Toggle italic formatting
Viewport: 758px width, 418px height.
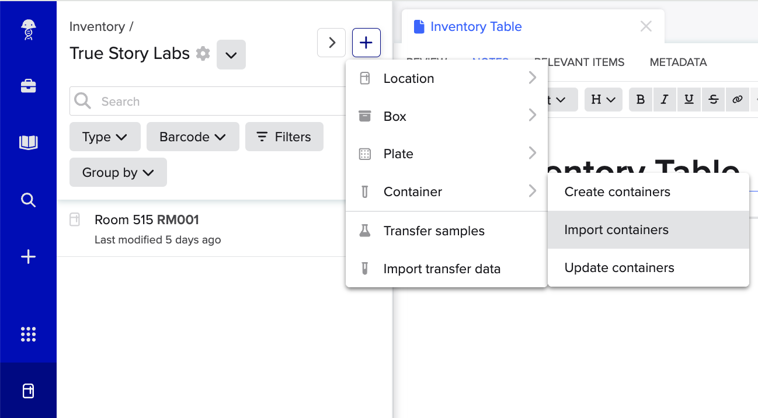coord(664,99)
